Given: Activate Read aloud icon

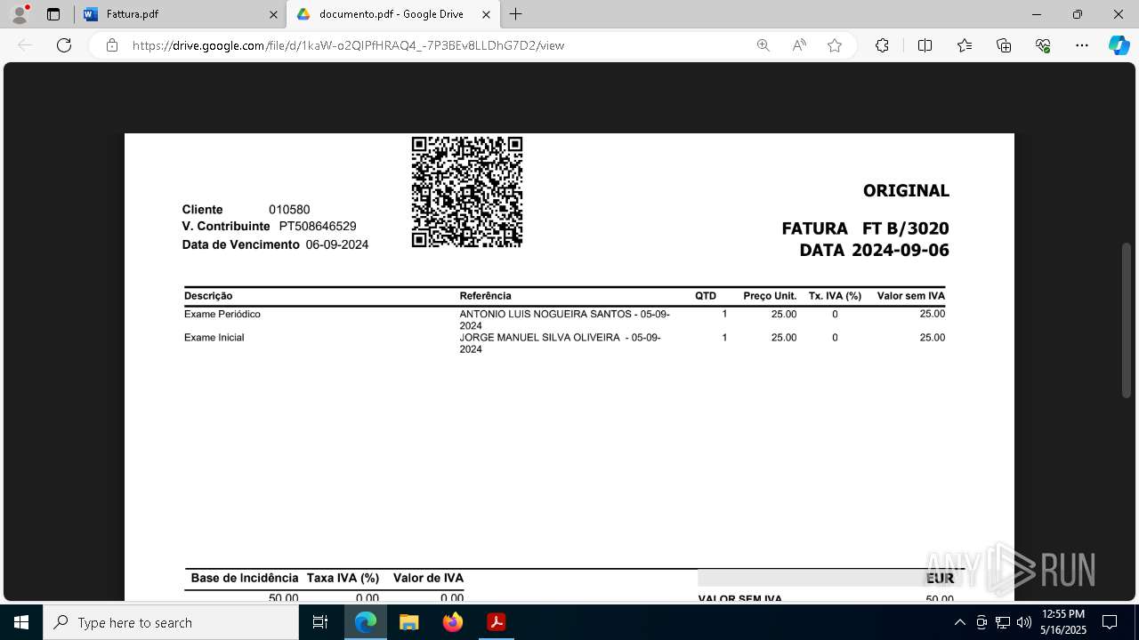Looking at the screenshot, I should point(799,45).
